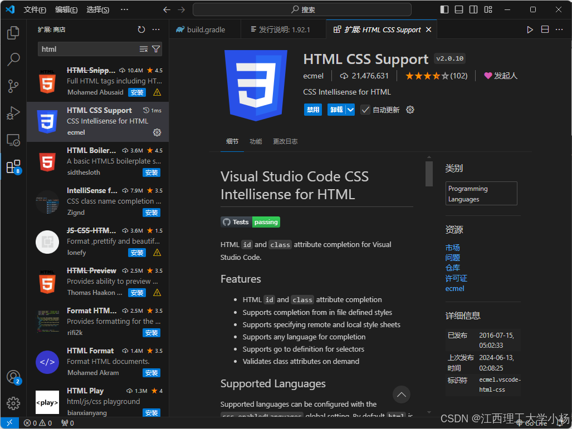Close the HTML CSS Support extension tab
This screenshot has width=572, height=429.
click(x=429, y=29)
